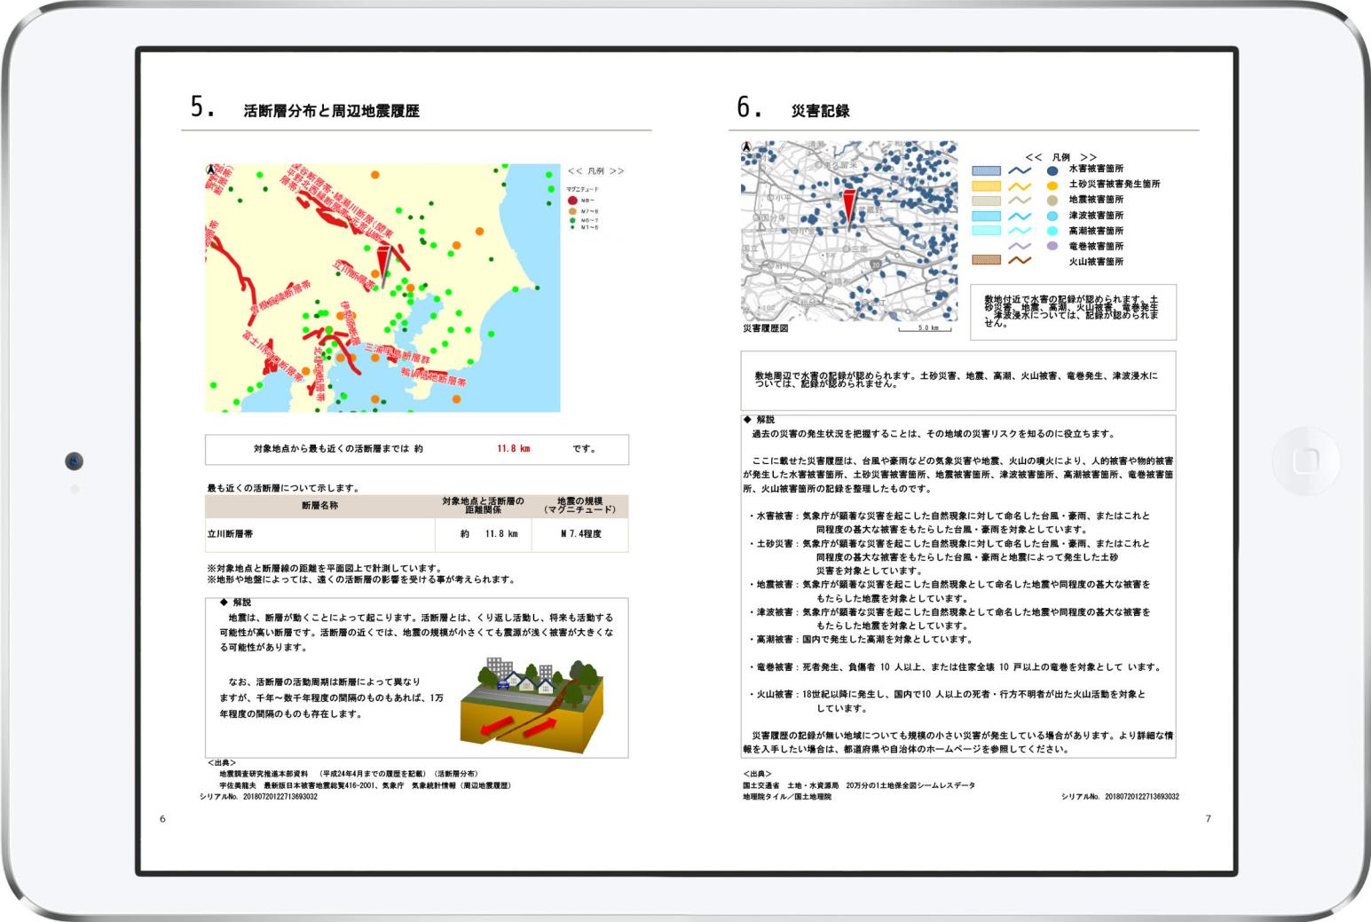
Task: Click the 地震の規模 column header
Action: point(580,506)
